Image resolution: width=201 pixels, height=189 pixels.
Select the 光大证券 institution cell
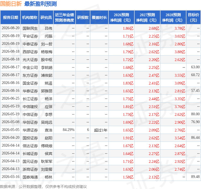click(30, 60)
